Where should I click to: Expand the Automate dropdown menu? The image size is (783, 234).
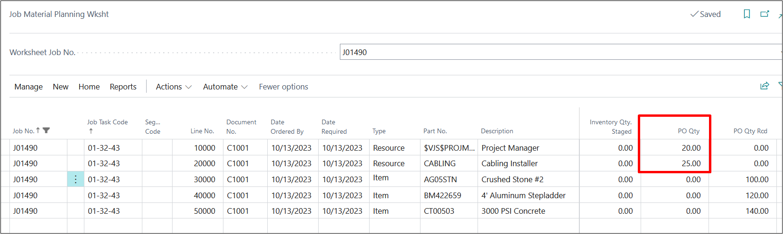pos(225,87)
